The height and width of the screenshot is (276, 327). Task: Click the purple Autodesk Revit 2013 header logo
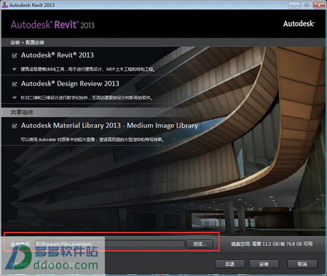[52, 24]
